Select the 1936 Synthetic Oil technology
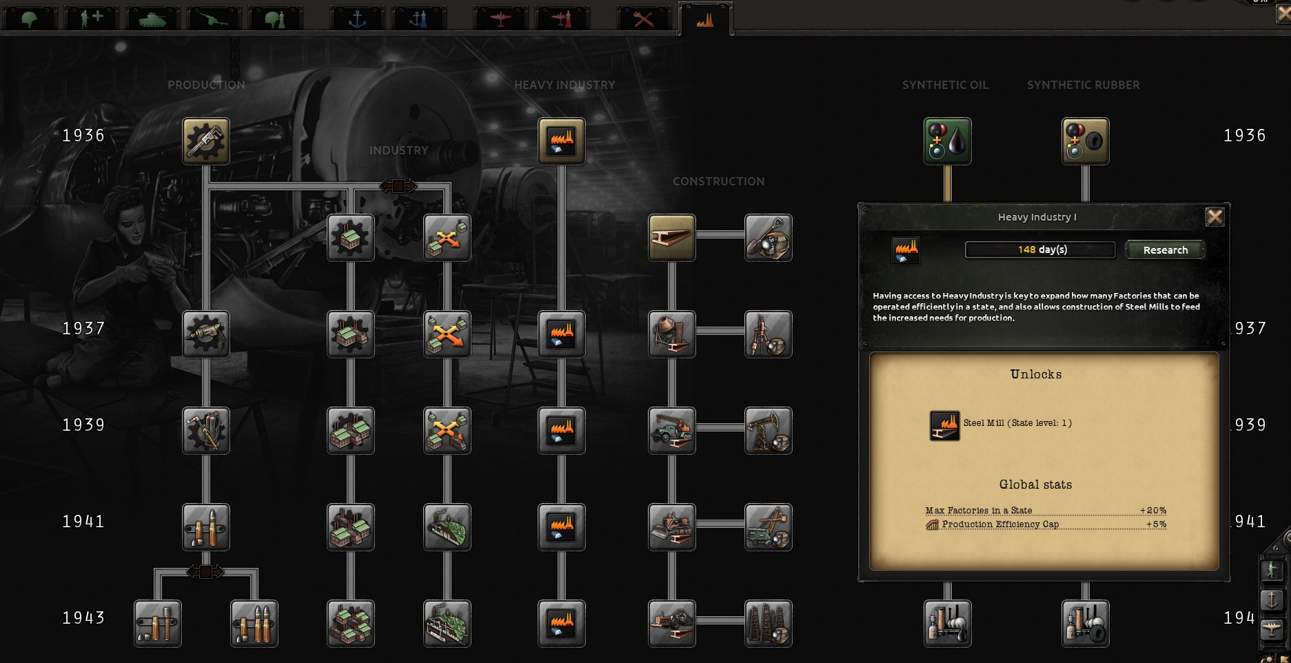This screenshot has height=663, width=1291. [948, 141]
